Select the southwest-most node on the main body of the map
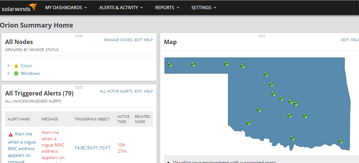Screen dimensions: 359x163 tap(248, 123)
